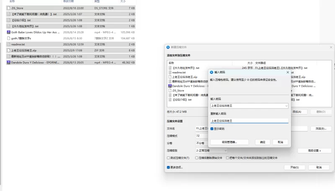
Task: Open the 分卷 dropdown showing 不分卷
Action: click(x=202, y=143)
